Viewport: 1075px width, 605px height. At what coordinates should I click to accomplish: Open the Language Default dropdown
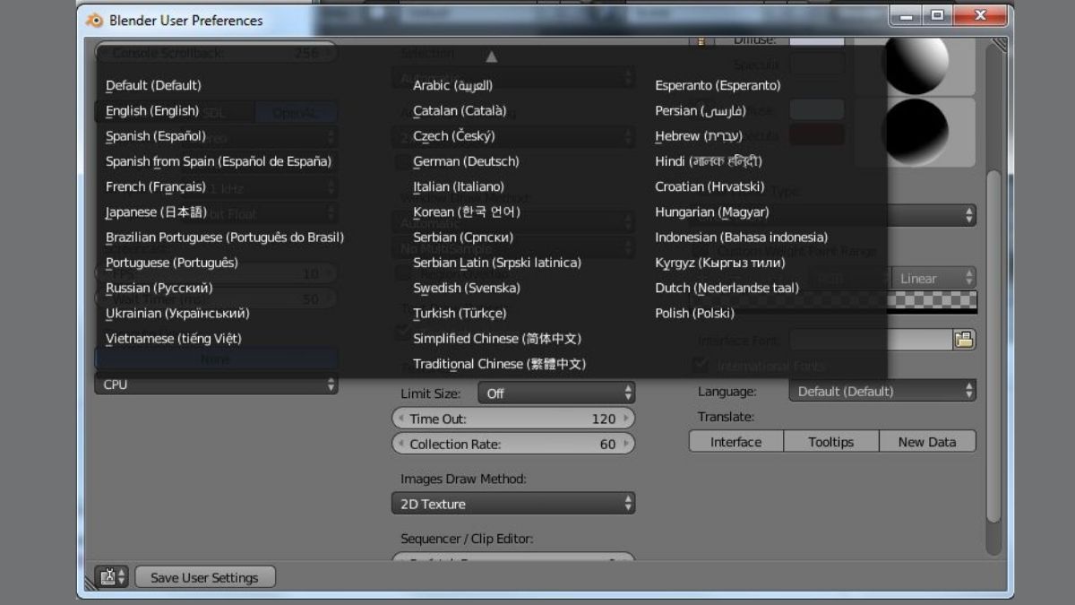[882, 392]
